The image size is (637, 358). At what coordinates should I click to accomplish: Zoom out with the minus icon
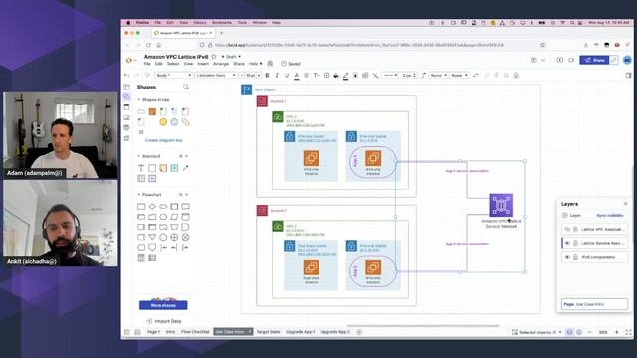point(590,332)
